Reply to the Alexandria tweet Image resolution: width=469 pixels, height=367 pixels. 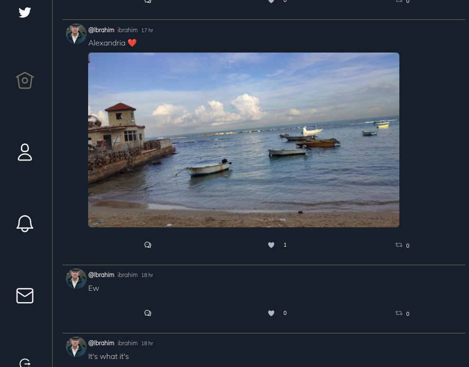[x=148, y=245]
